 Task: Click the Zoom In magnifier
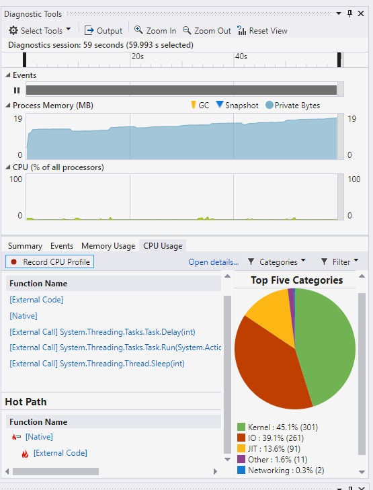[x=155, y=31]
